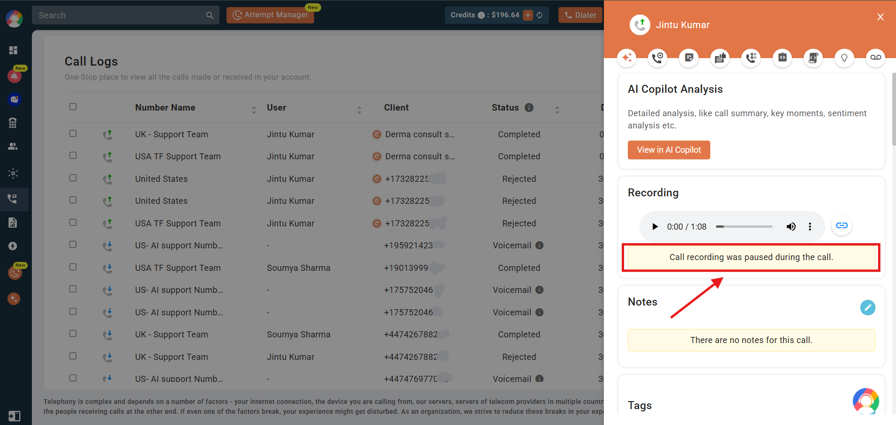Open the orange phone clock sidebar icon
Screen dimensions: 896x425
15,272
